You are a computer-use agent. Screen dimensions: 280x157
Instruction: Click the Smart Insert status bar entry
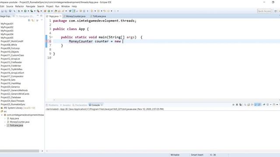tap(197, 155)
